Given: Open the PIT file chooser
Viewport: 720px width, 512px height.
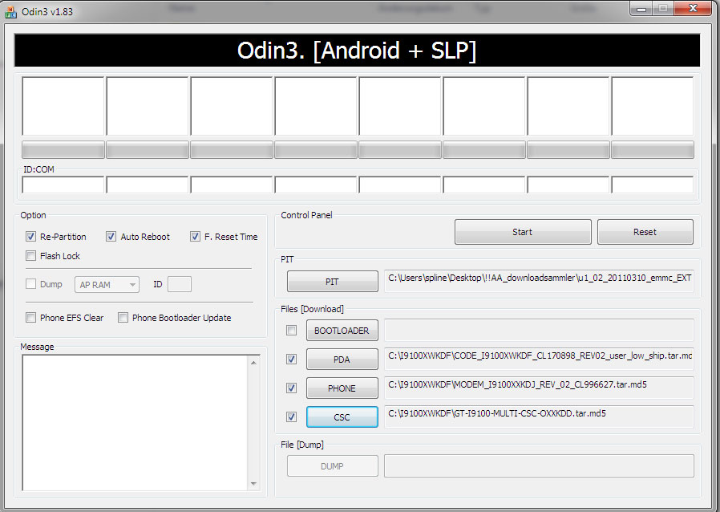Looking at the screenshot, I should tap(332, 282).
